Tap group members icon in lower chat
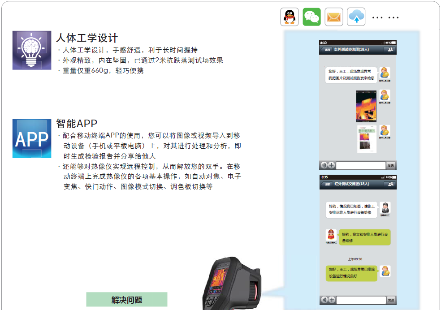This screenshot has width=441, height=310. pos(389,184)
